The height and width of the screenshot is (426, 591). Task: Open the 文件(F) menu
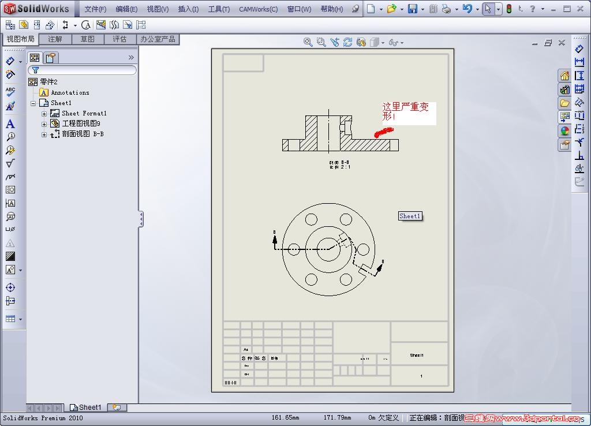click(x=95, y=9)
